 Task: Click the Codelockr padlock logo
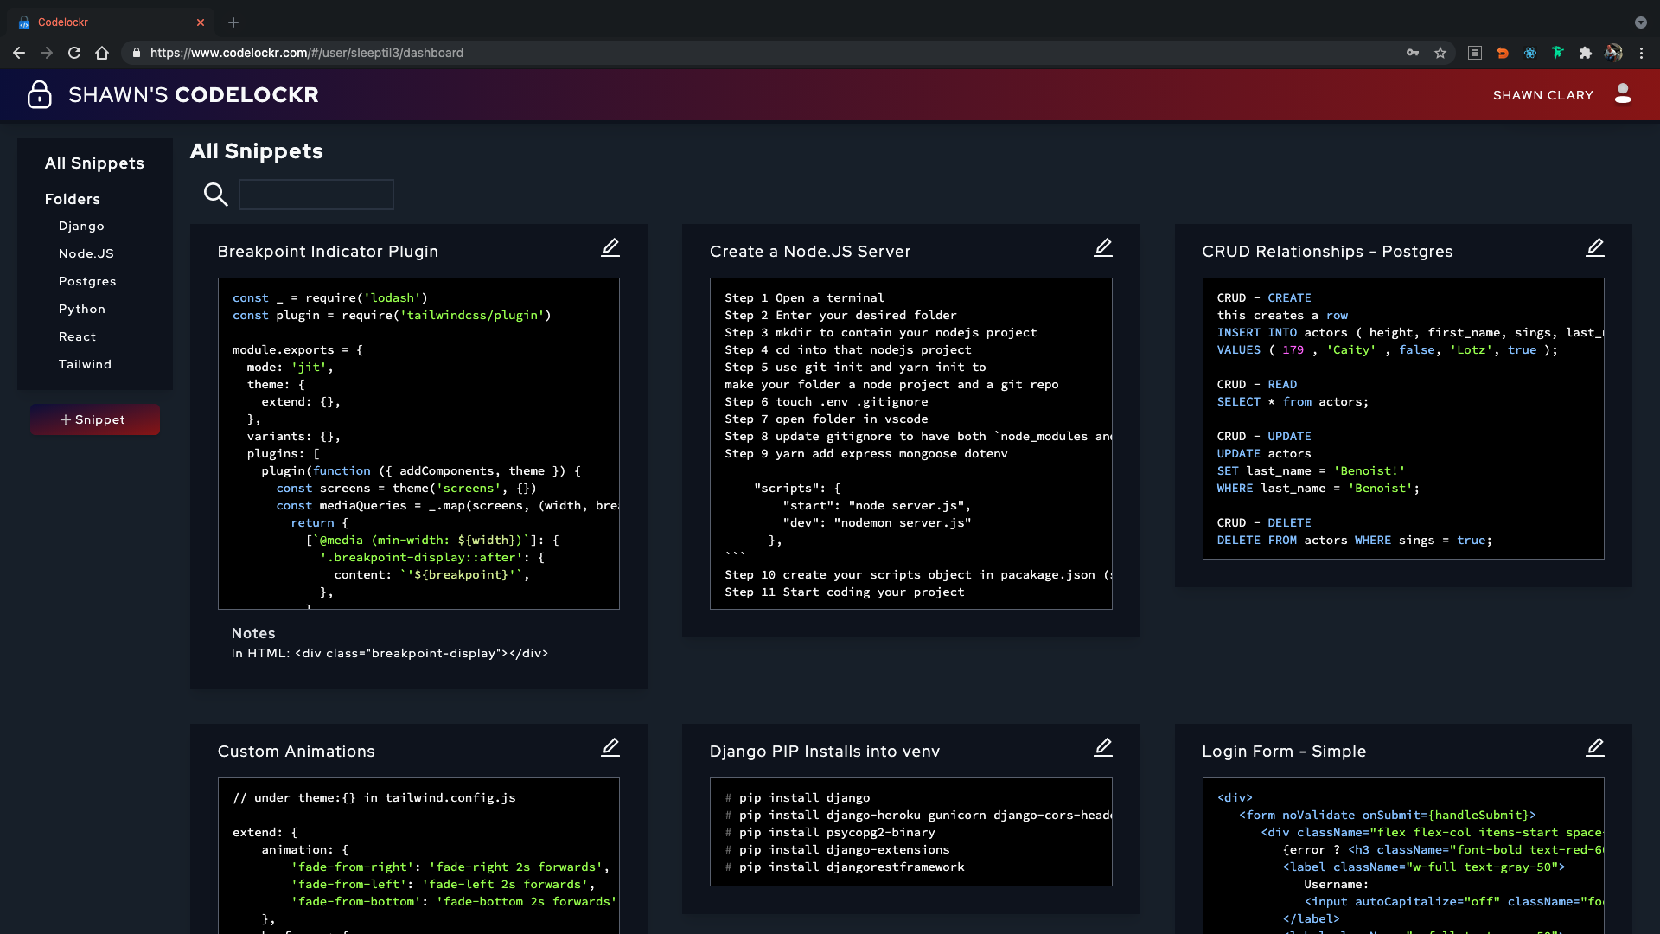pyautogui.click(x=40, y=94)
